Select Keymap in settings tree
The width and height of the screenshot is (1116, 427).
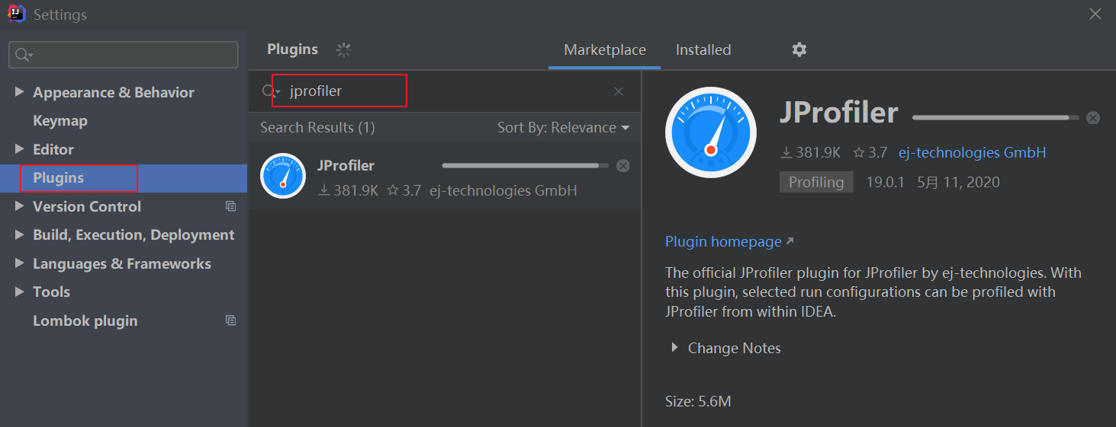coord(60,121)
